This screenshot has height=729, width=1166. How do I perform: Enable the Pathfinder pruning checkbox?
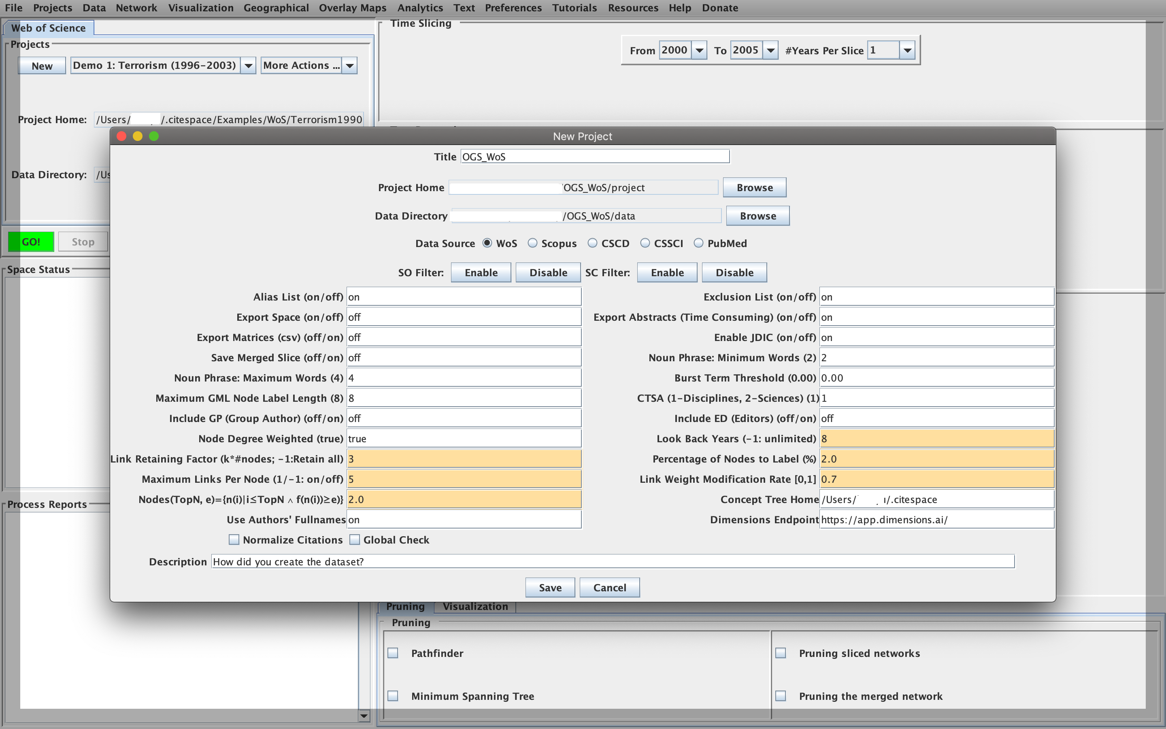coord(393,653)
